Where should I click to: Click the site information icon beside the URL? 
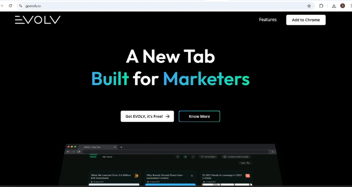click(20, 6)
